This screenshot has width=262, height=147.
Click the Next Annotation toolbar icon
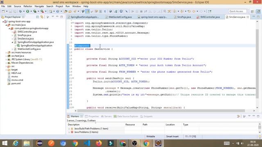coord(175,11)
